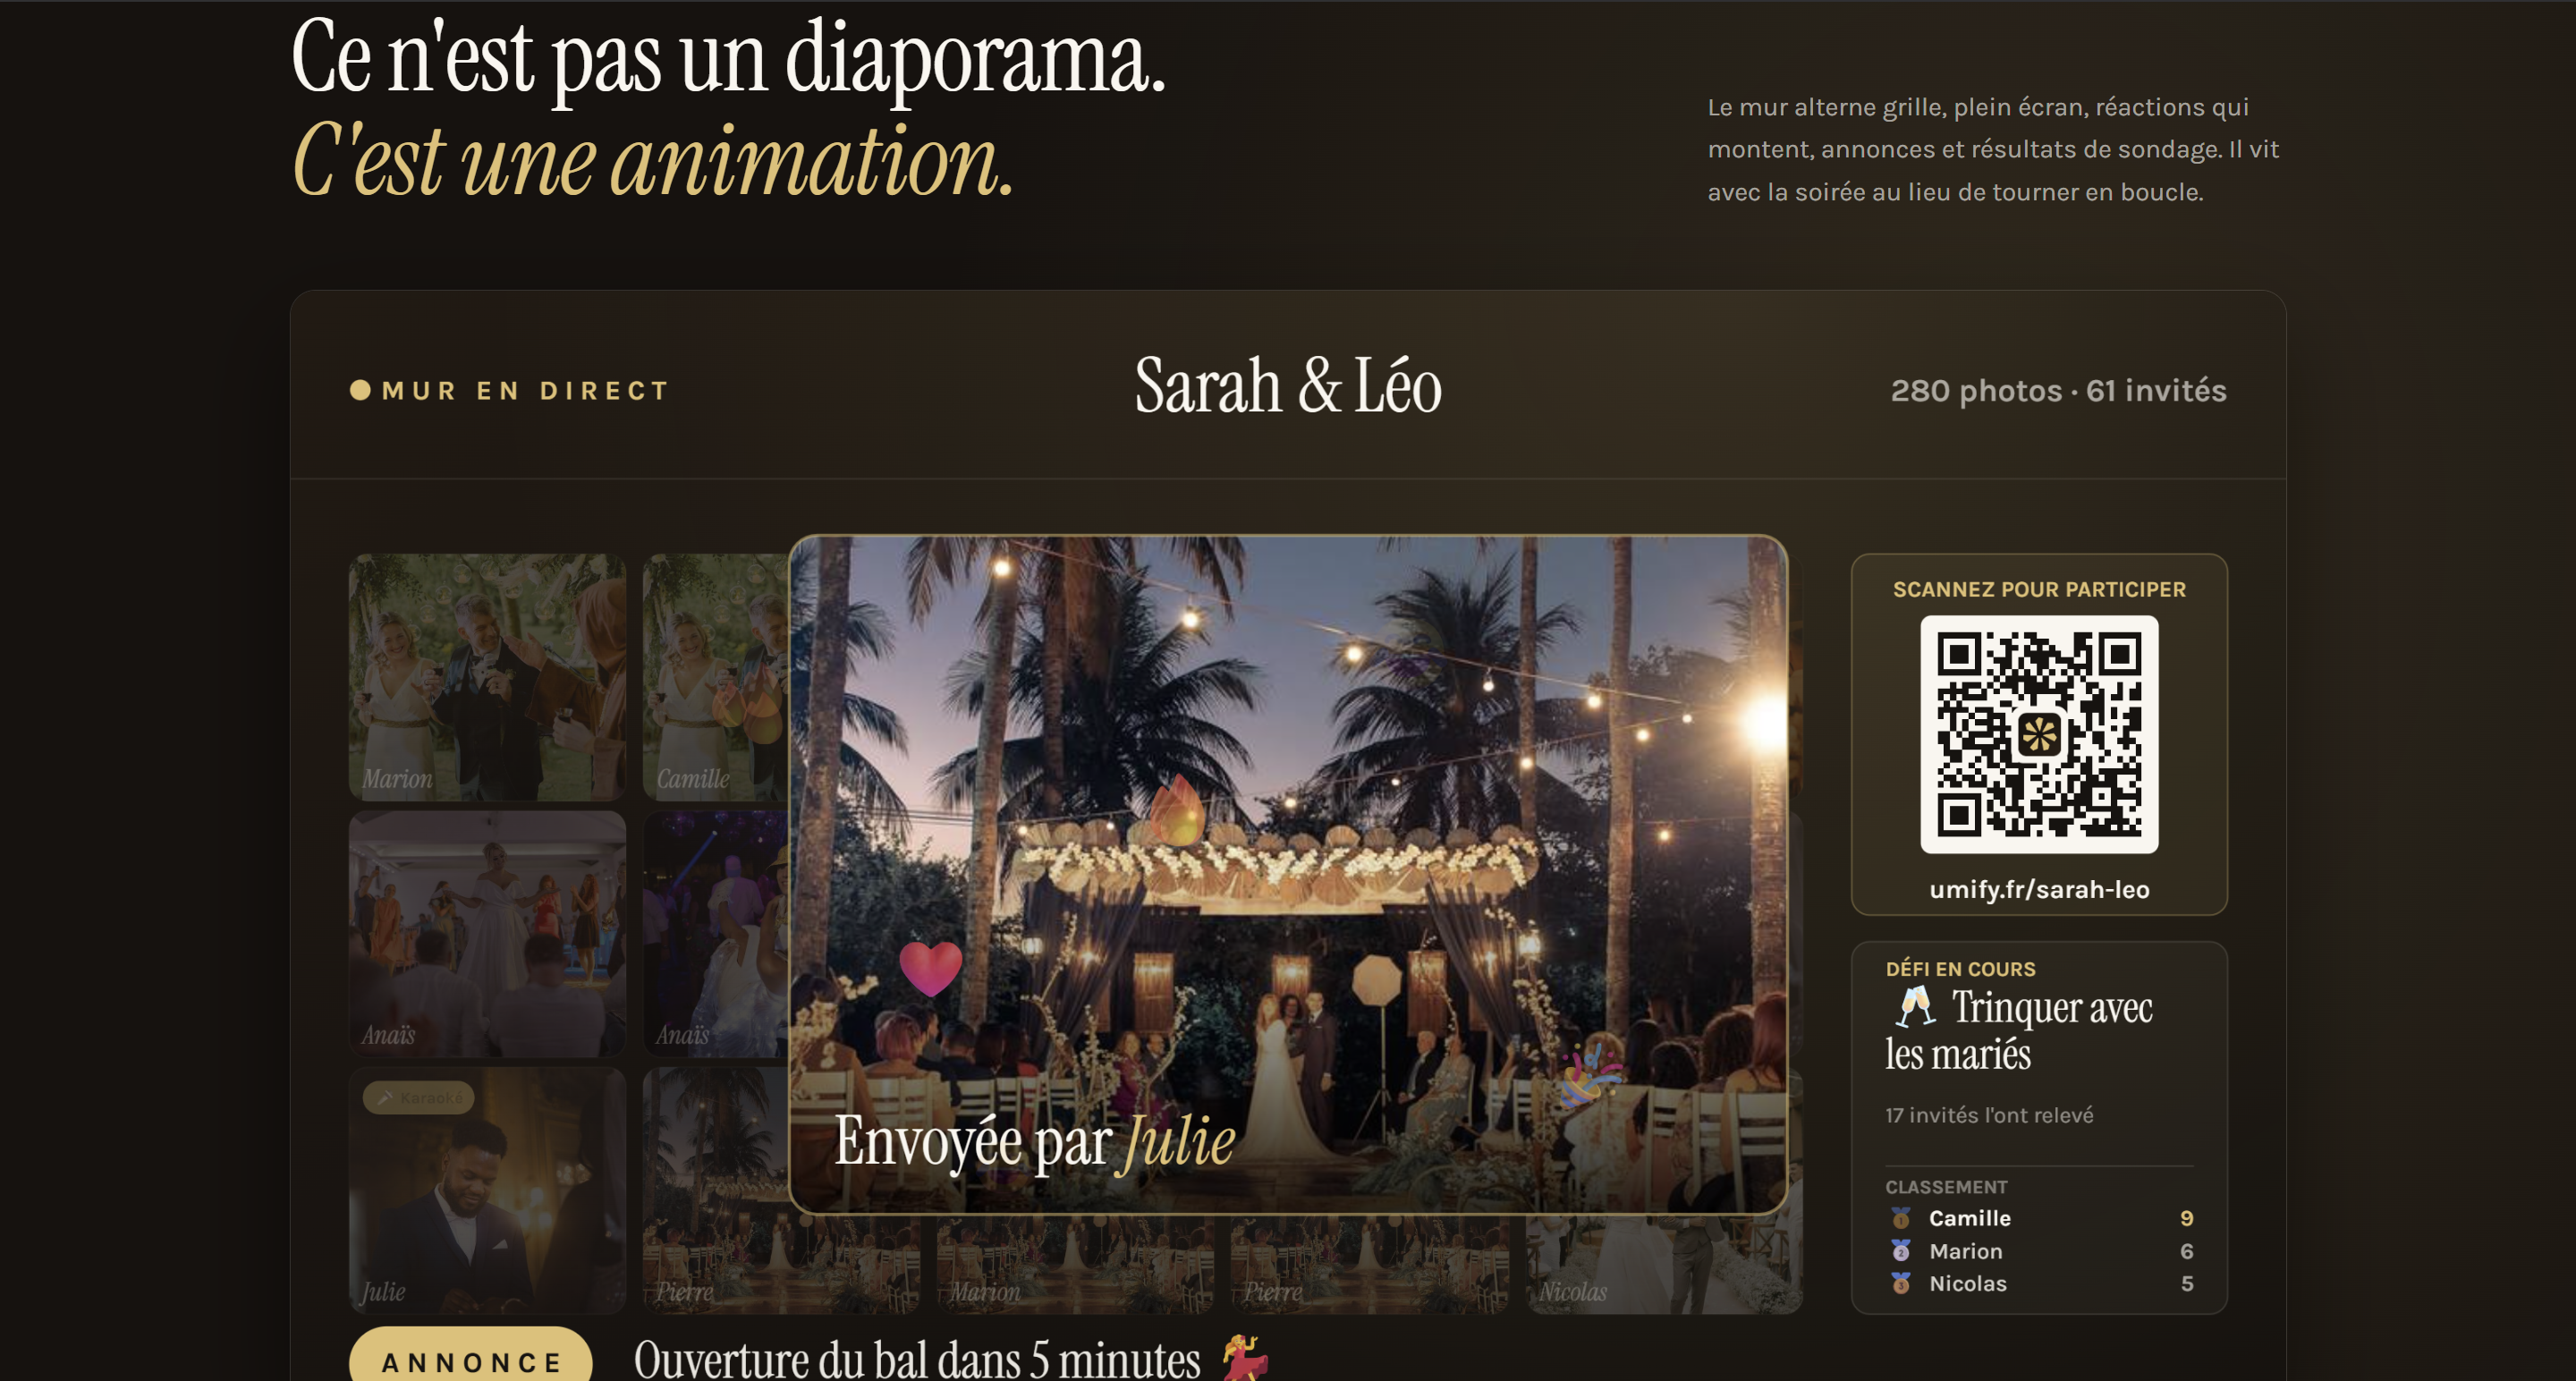
Task: Open Anaïs's purple-lit dance floor thumbnail
Action: click(716, 934)
